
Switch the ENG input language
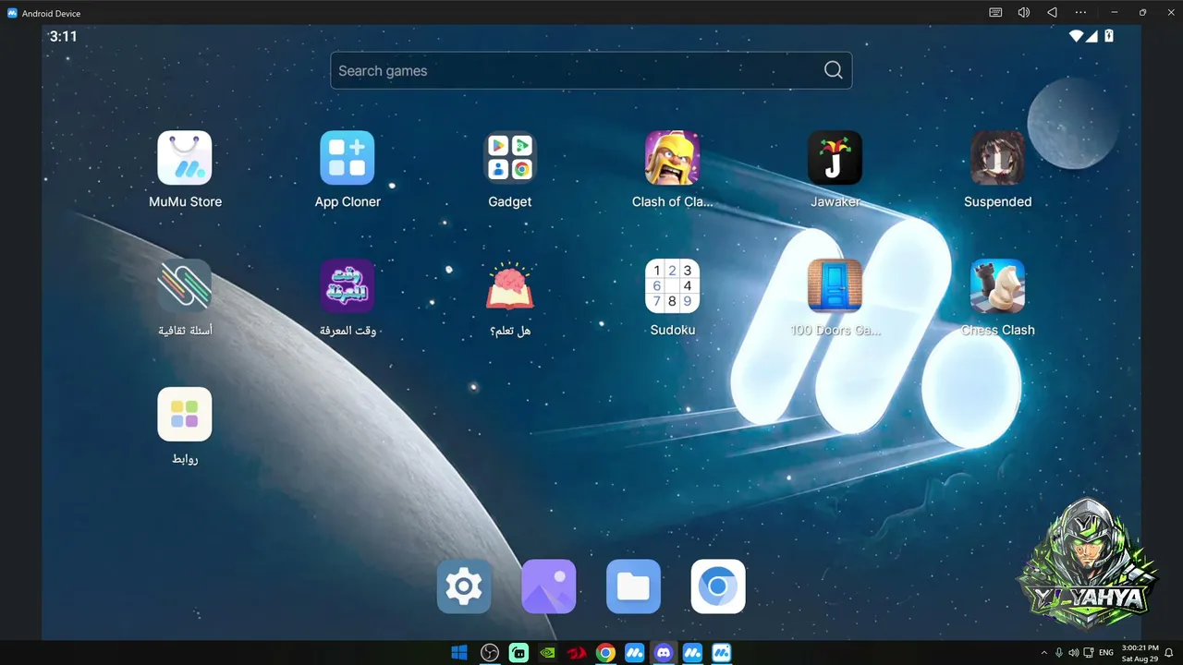tap(1105, 653)
